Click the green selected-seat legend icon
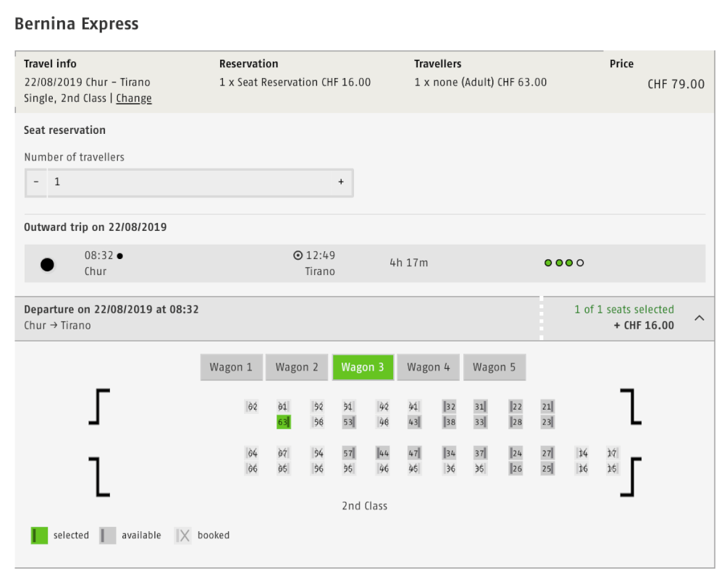 coord(39,535)
